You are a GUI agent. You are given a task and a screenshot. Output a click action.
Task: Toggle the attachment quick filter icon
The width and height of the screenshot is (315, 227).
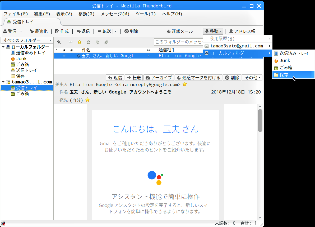pyautogui.click(x=106, y=42)
